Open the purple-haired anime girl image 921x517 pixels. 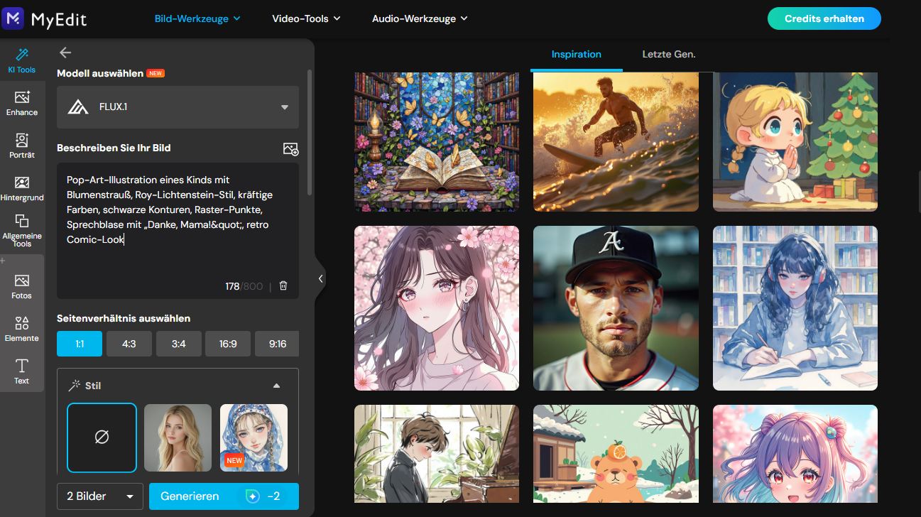click(x=795, y=454)
